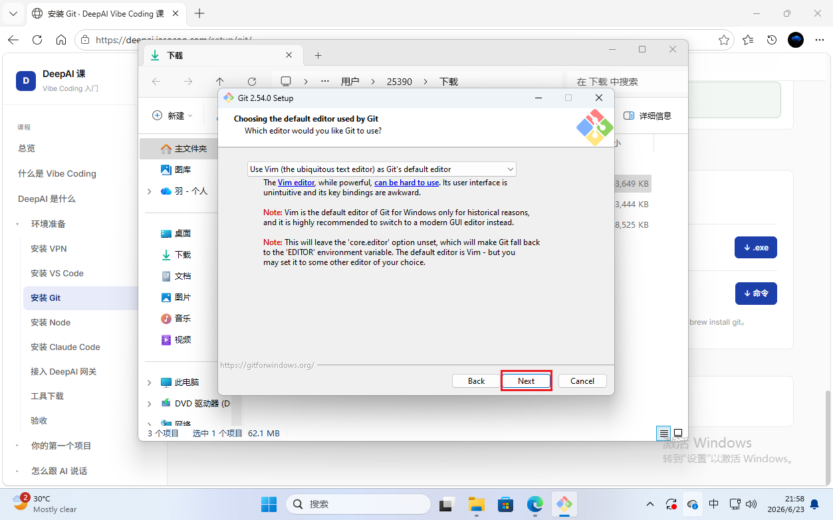Screen dimensions: 833x520
Task: Open 安装 Node lesson
Action: (51, 322)
